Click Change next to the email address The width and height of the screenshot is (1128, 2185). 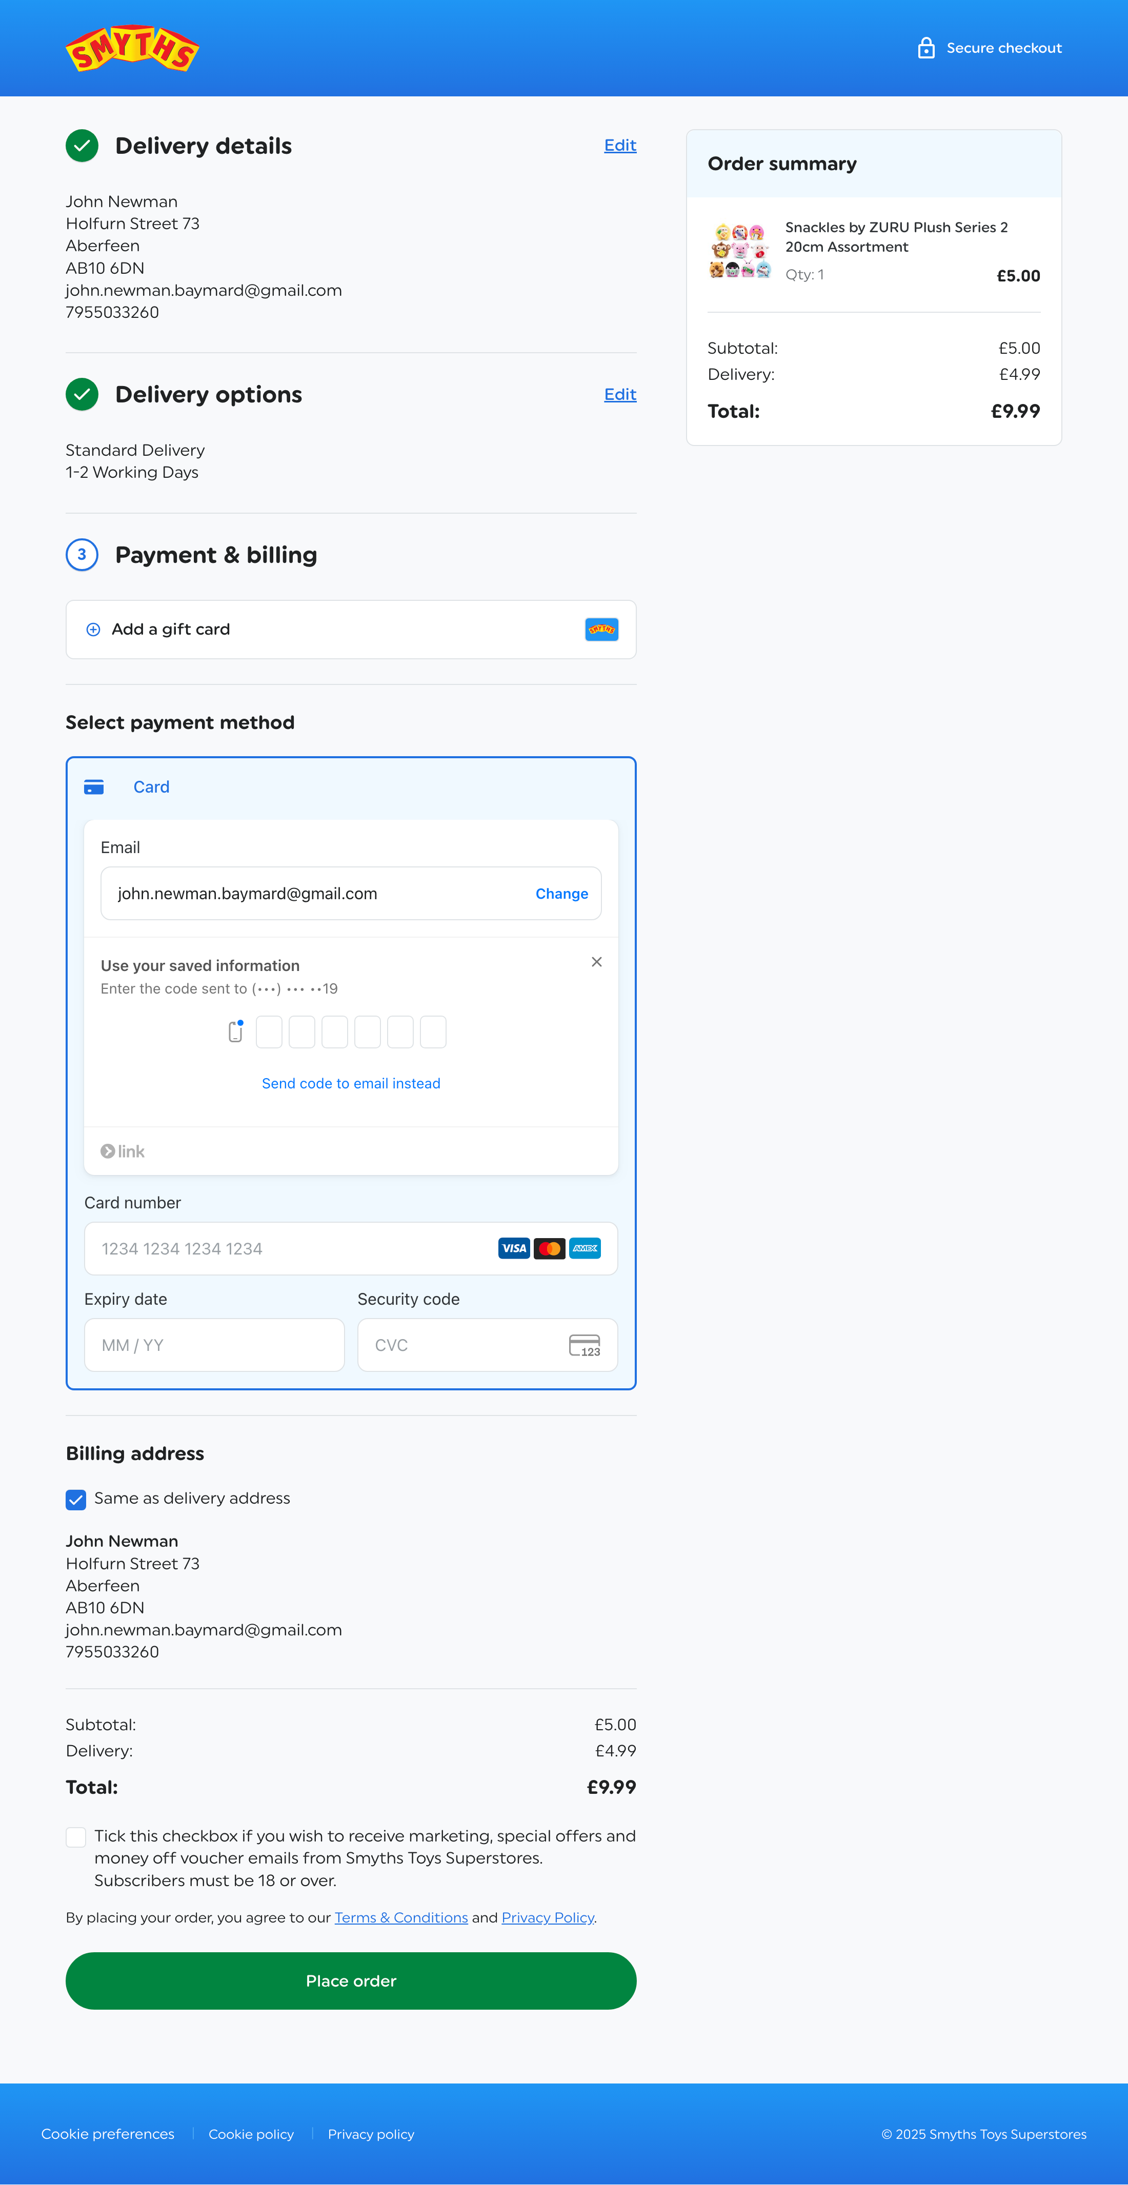tap(561, 894)
